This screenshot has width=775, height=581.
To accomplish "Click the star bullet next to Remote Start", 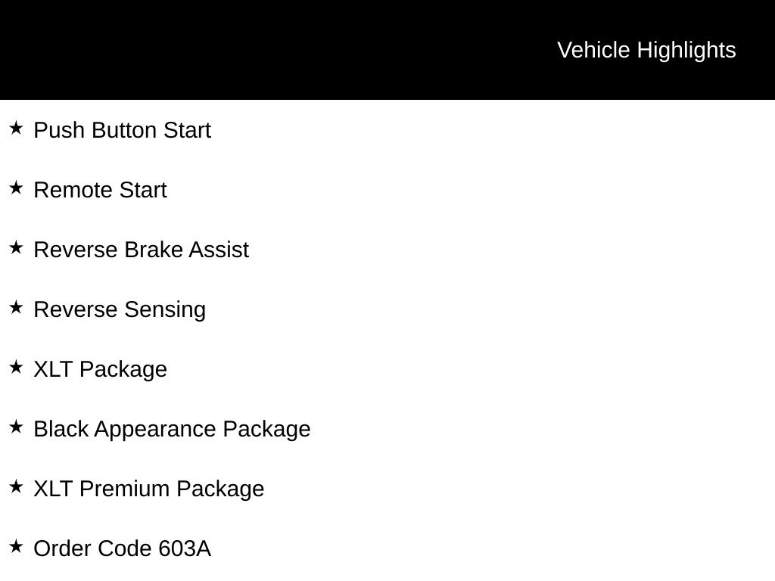I will (16, 188).
